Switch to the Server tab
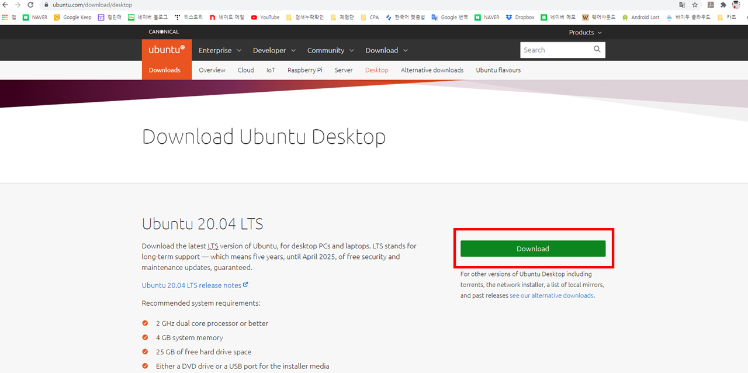Viewport: 748px width, 373px height. click(344, 70)
